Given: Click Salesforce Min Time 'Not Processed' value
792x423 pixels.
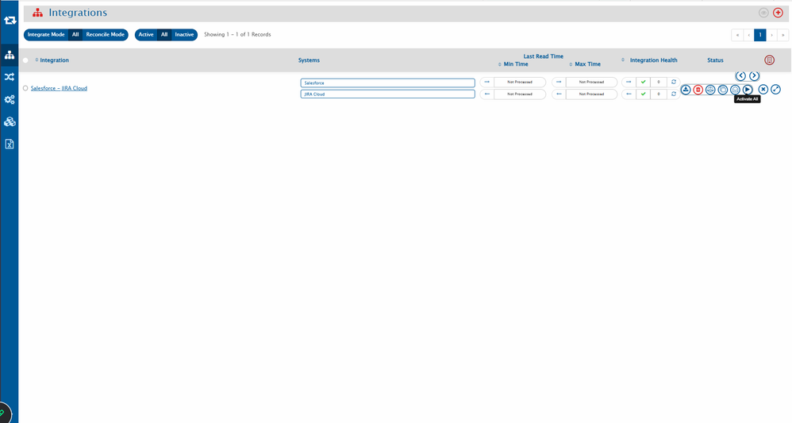Looking at the screenshot, I should (520, 82).
